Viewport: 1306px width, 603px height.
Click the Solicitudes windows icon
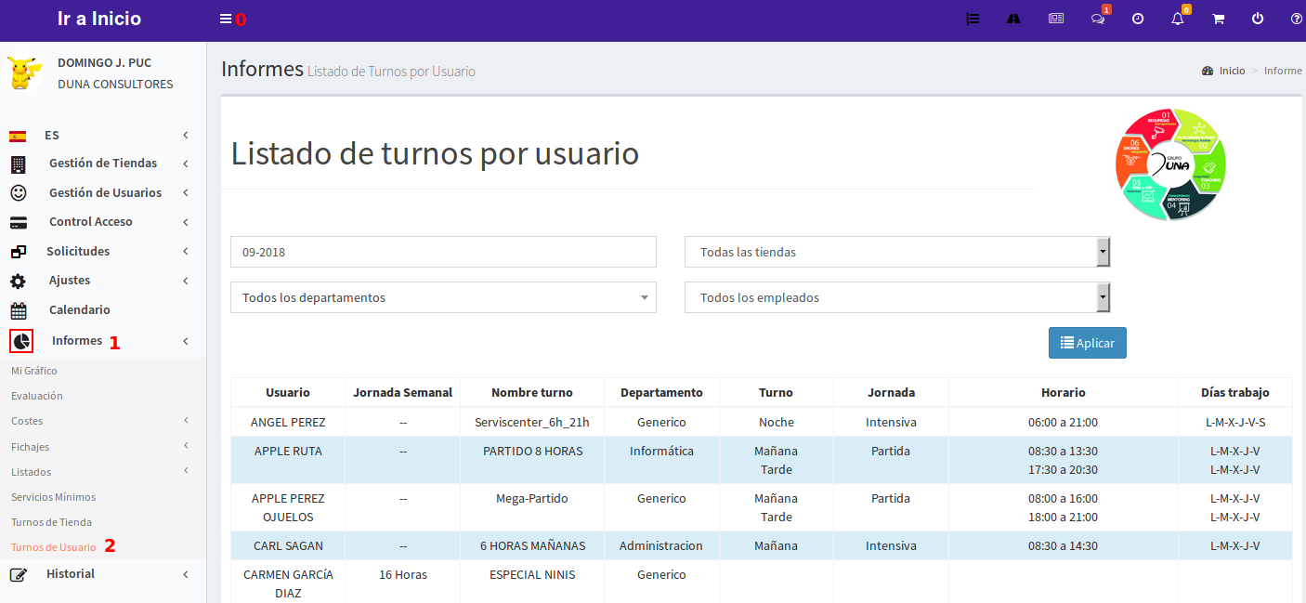(18, 252)
